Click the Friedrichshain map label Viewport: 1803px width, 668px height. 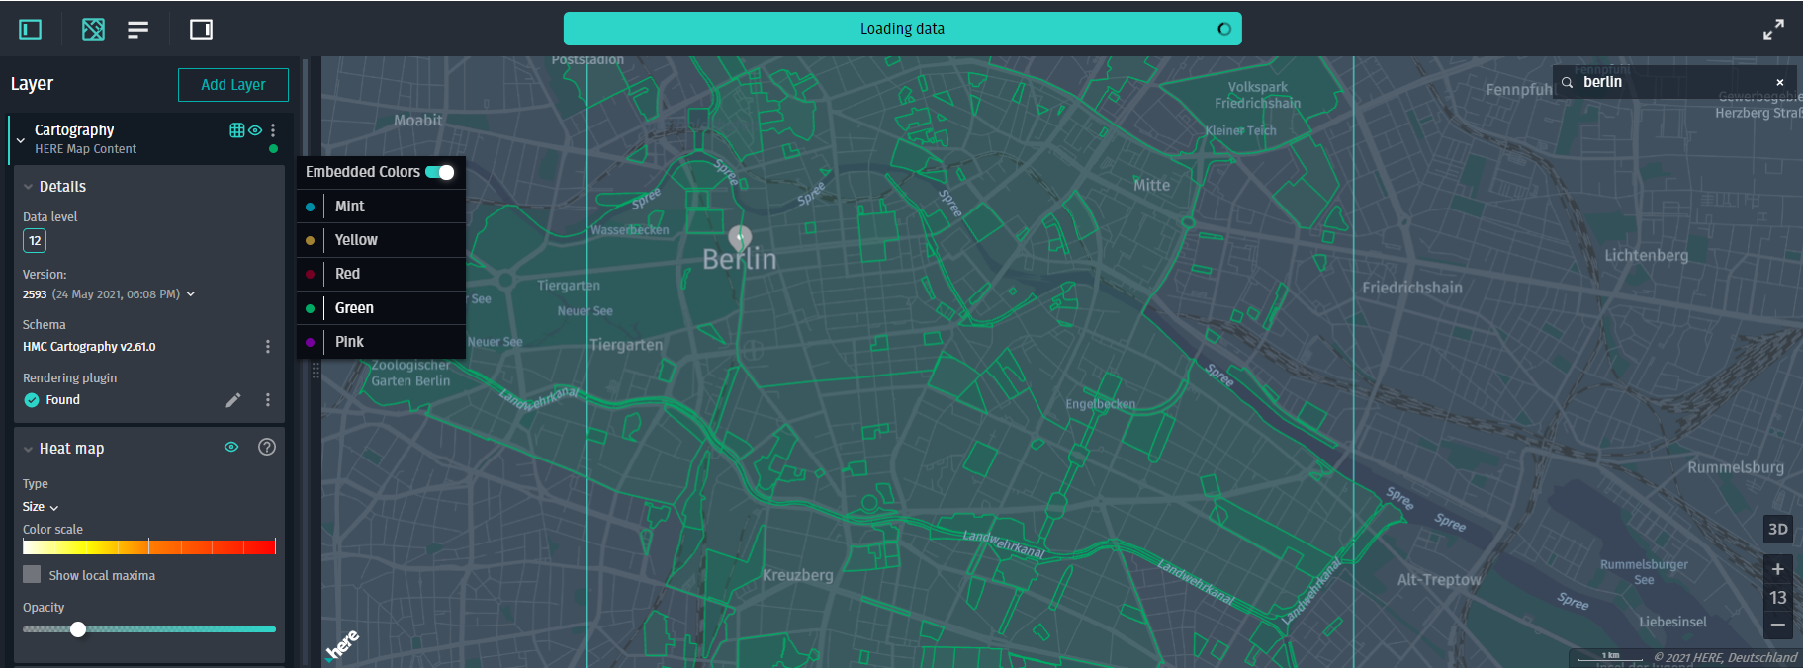1411,288
